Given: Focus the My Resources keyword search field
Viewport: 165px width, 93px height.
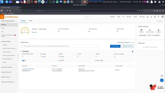Looking at the screenshot, I should [60, 46].
